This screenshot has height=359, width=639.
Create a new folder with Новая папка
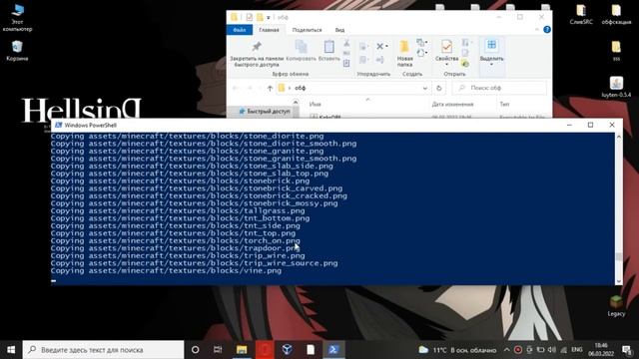click(404, 54)
